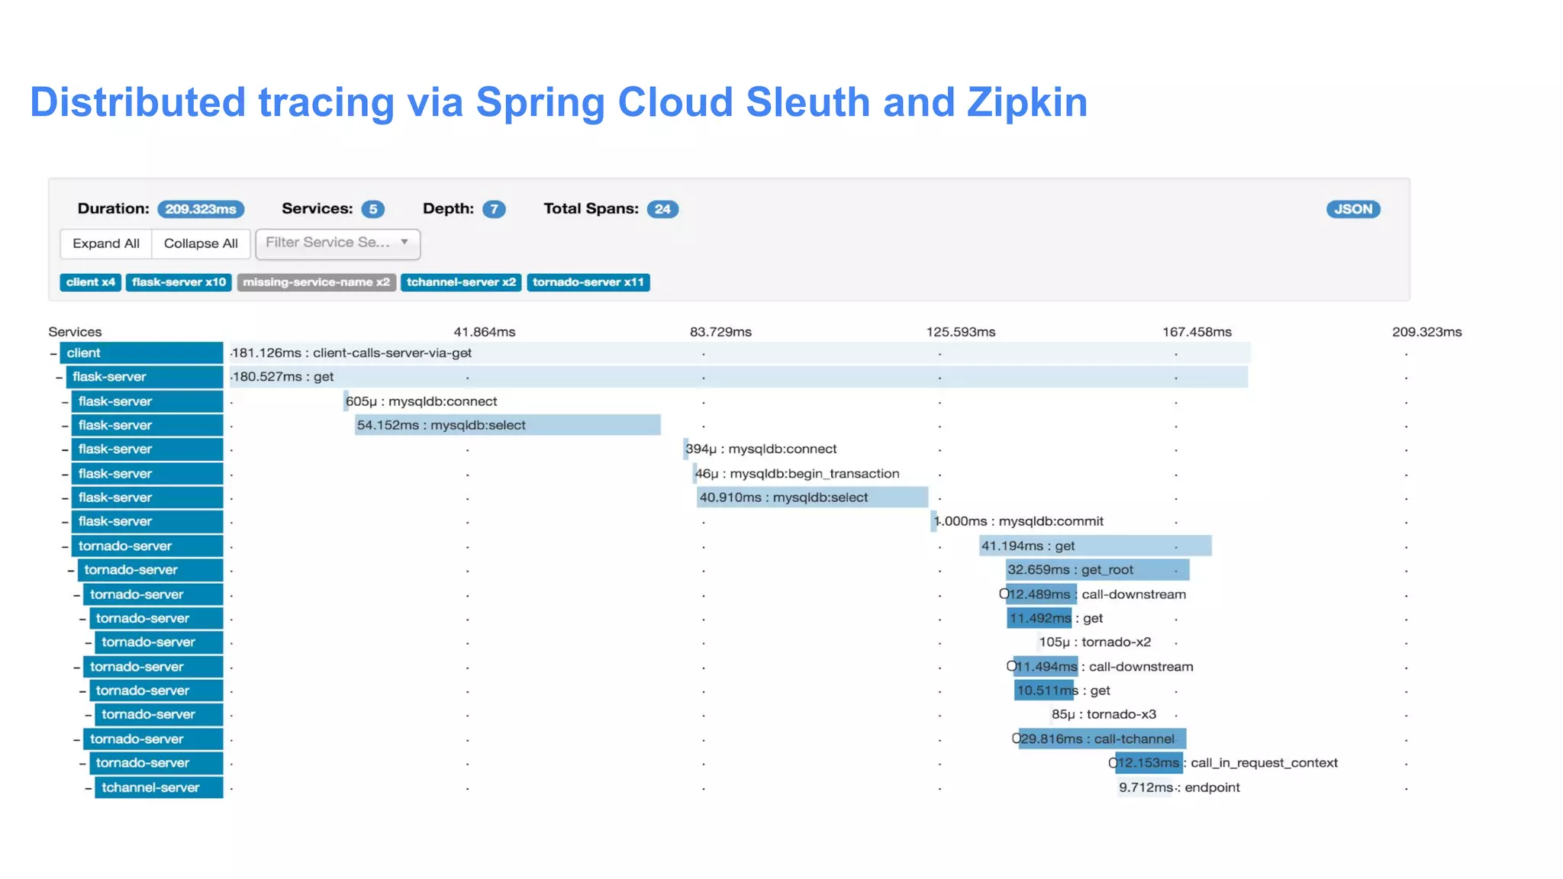This screenshot has height=879, width=1563.
Task: Click the Services count badge 5
Action: (x=372, y=209)
